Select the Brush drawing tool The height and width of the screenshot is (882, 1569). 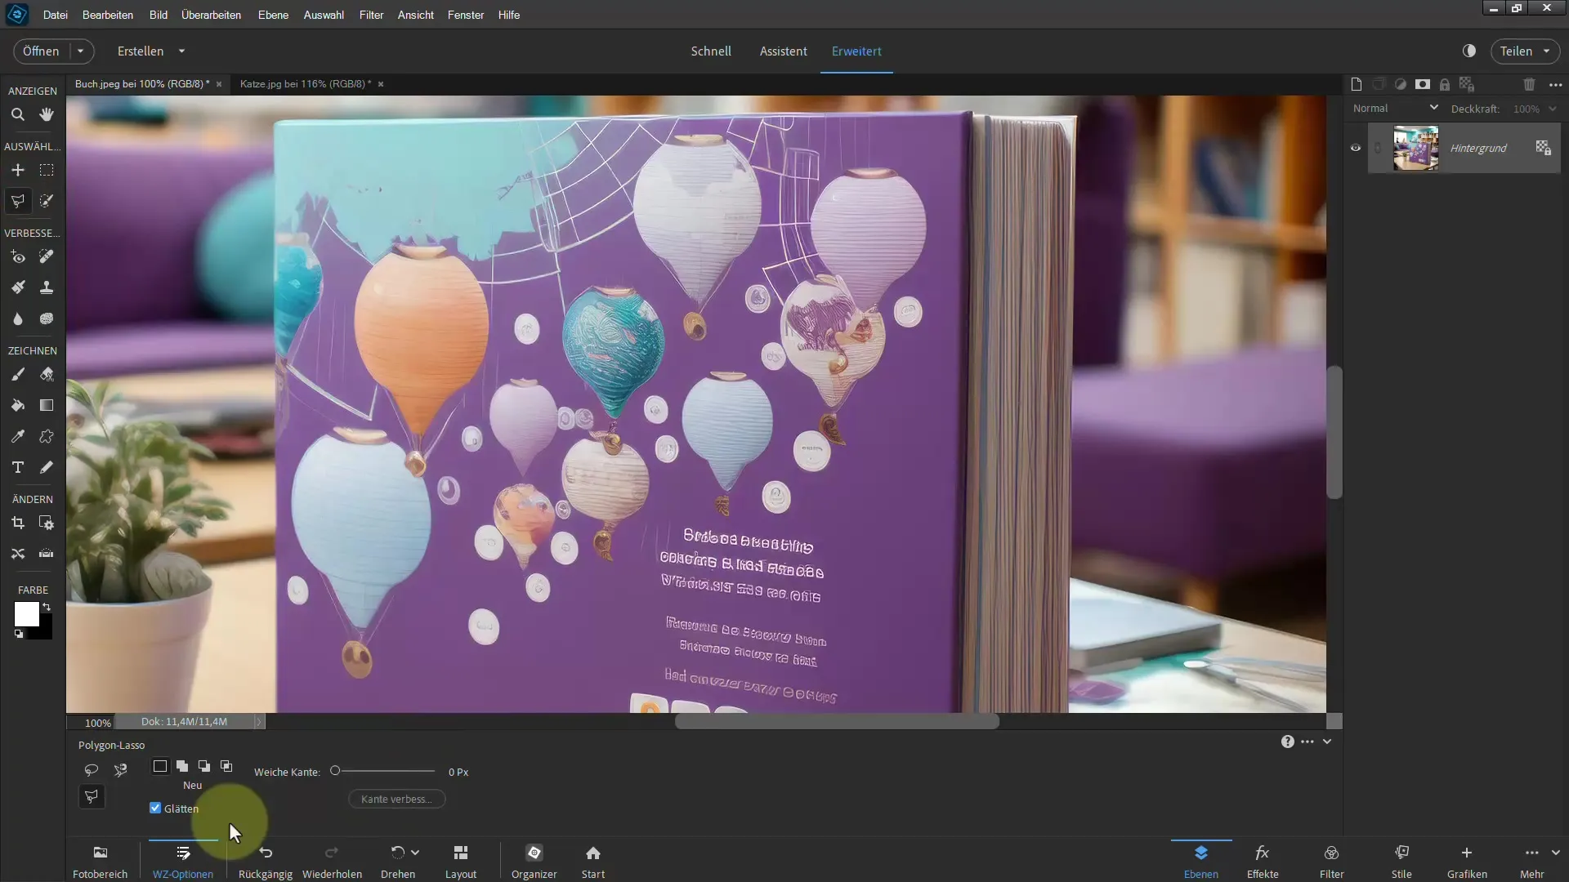[17, 375]
